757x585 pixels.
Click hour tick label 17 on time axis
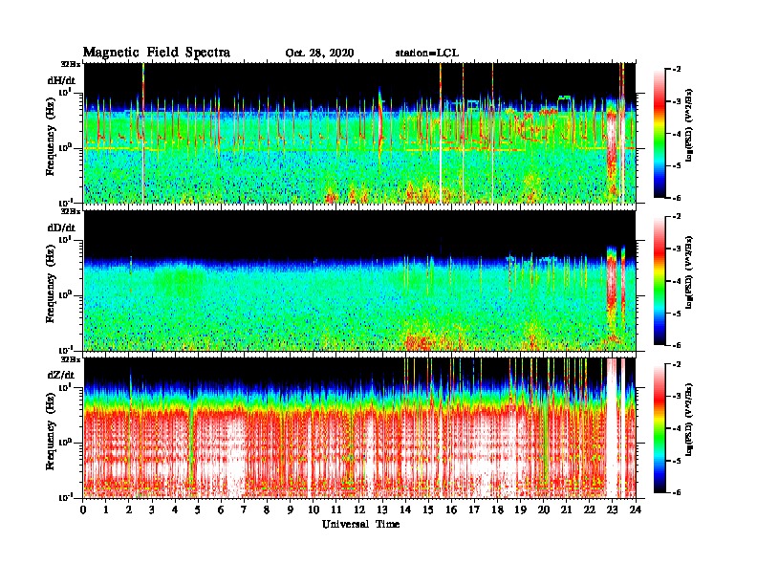[x=475, y=509]
